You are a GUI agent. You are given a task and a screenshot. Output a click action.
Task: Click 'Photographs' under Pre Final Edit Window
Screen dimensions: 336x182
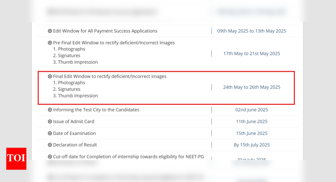(x=71, y=49)
